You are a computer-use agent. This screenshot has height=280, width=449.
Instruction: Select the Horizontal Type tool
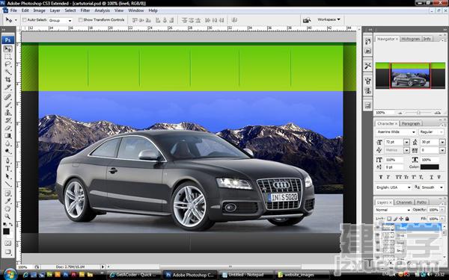(7, 168)
